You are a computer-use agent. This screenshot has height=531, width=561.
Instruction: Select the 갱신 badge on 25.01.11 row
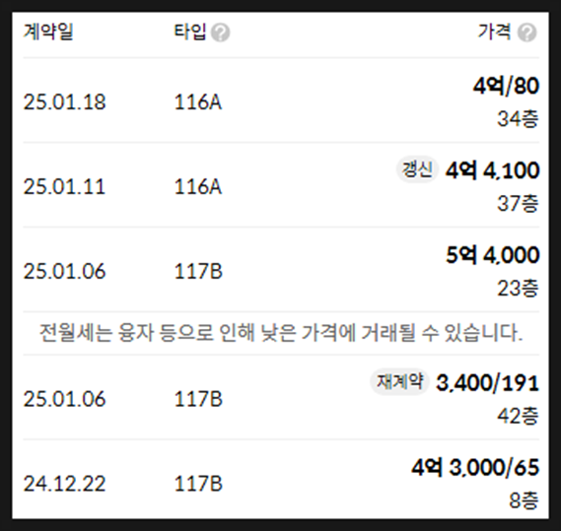(417, 169)
